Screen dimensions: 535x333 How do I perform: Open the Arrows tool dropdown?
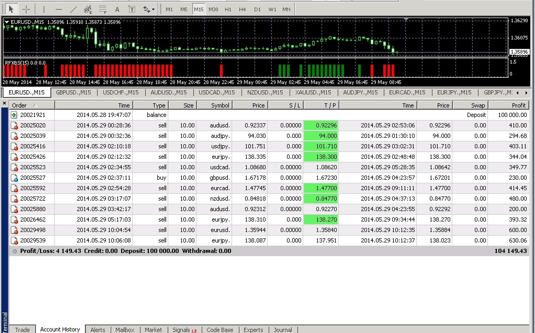point(153,10)
